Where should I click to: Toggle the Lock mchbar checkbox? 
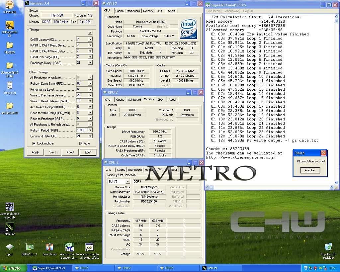point(34,143)
